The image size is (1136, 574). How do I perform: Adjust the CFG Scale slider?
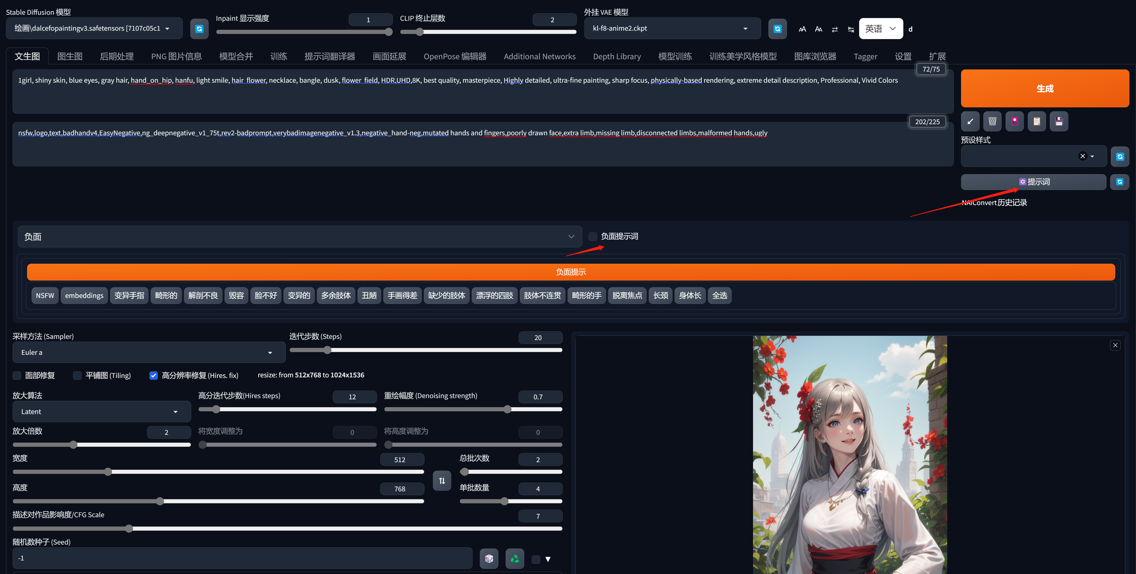pos(129,529)
